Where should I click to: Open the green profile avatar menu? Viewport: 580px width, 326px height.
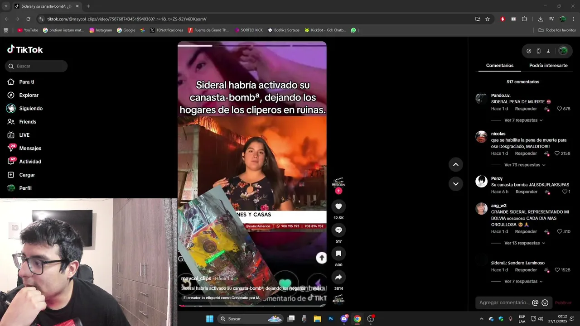click(563, 51)
